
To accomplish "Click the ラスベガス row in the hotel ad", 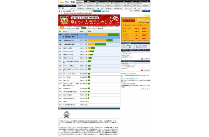I will (136, 28).
